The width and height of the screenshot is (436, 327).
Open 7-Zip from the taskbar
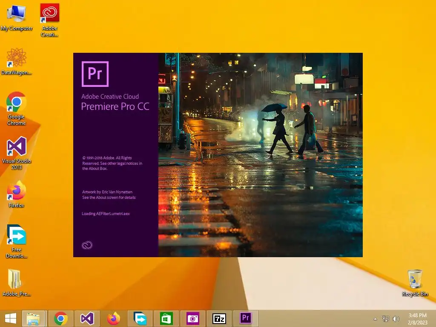coord(219,318)
